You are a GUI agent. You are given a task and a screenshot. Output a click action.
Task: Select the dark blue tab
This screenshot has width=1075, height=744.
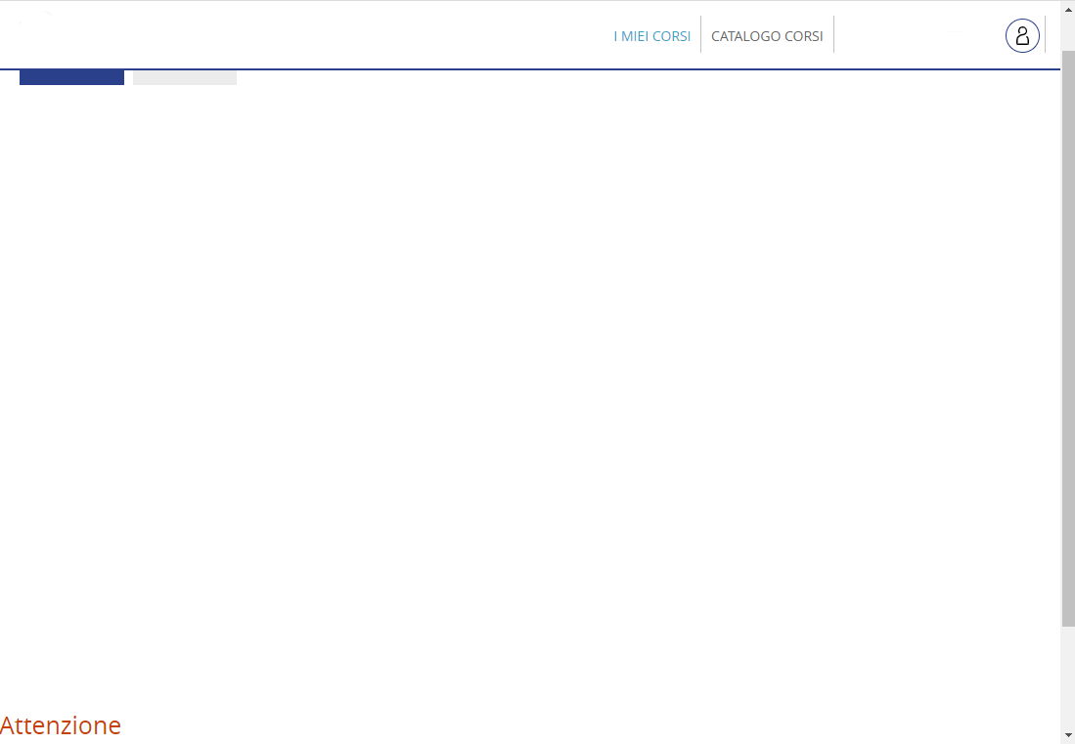click(71, 77)
